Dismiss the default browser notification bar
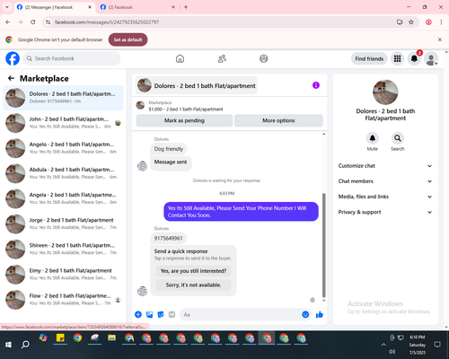Screen dimensions: 449x359 440,39
